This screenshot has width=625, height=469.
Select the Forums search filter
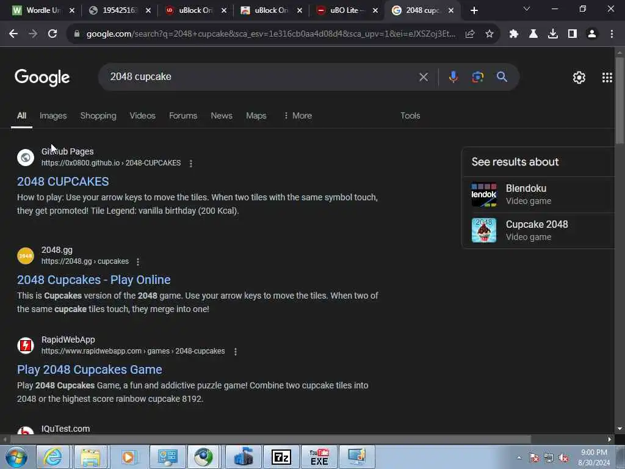[183, 115]
